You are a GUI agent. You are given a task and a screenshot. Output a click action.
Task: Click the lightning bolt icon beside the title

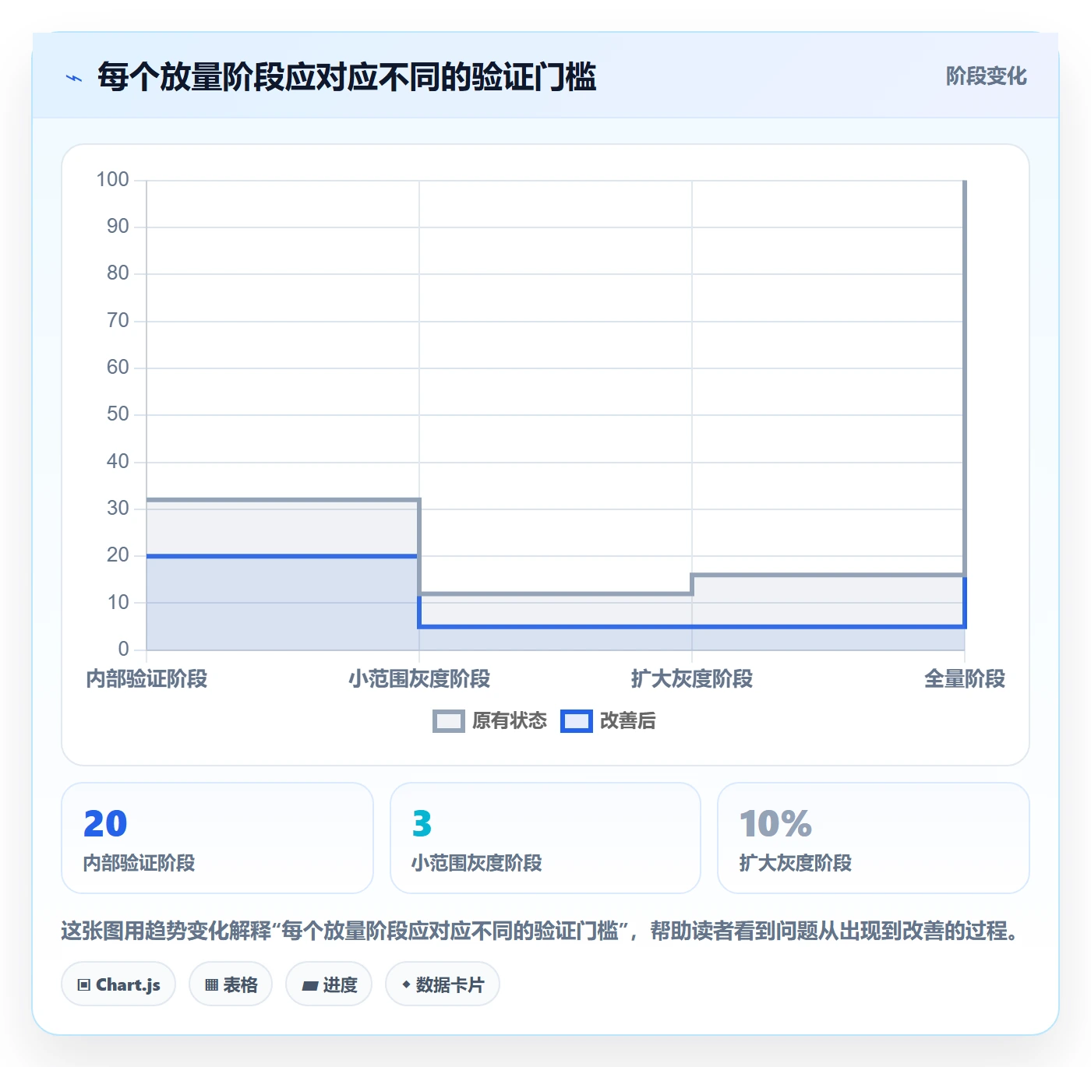tap(74, 78)
